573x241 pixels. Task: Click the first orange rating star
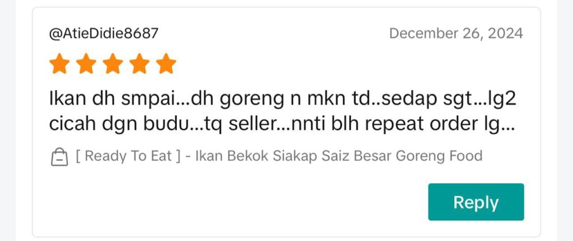[59, 64]
